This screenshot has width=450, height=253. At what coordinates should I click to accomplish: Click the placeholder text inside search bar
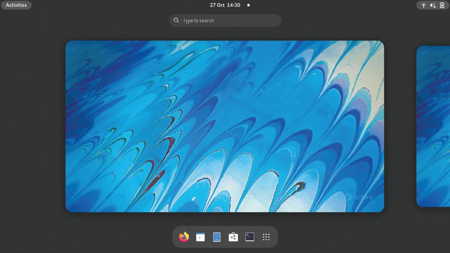tap(199, 21)
